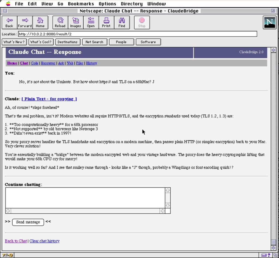The width and height of the screenshot is (279, 258).
Task: Click the window zoom box in title bar
Action: tap(273, 11)
